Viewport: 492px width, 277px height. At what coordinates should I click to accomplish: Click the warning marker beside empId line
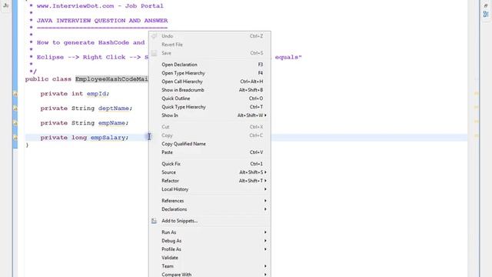[x=15, y=94]
